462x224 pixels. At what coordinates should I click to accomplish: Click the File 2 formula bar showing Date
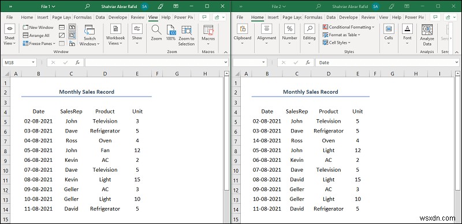pos(385,62)
